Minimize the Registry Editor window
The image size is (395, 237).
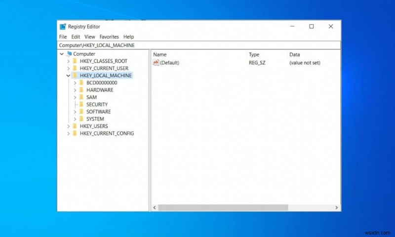pos(292,26)
